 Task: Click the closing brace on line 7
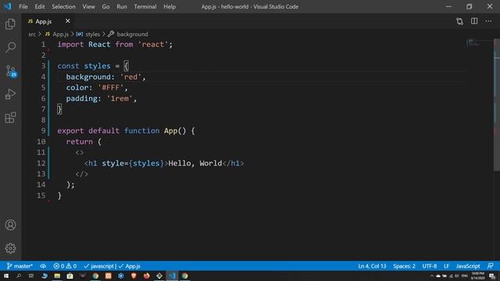[59, 109]
